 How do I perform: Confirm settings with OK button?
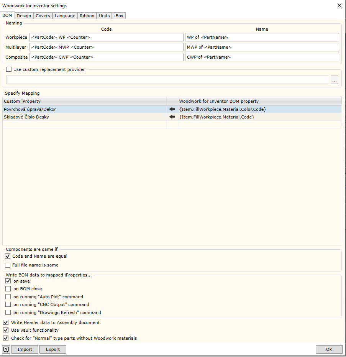point(329,349)
